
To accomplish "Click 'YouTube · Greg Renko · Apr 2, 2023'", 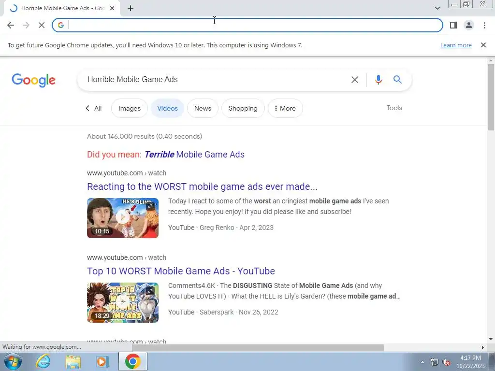I will [x=220, y=228].
